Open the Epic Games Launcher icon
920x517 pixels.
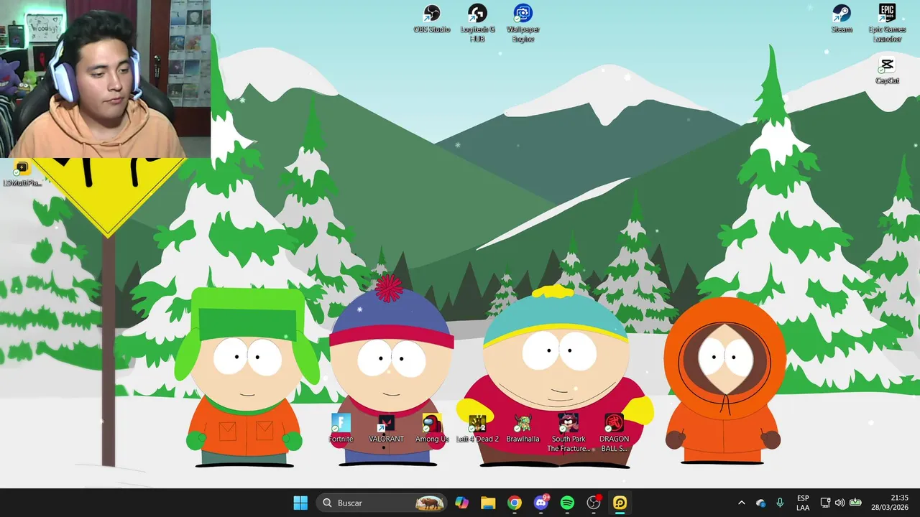pyautogui.click(x=887, y=23)
